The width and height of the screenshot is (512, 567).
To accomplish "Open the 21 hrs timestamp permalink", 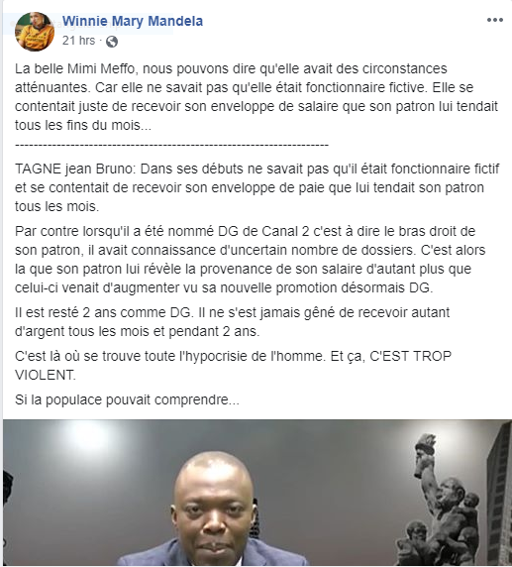I will pyautogui.click(x=78, y=41).
